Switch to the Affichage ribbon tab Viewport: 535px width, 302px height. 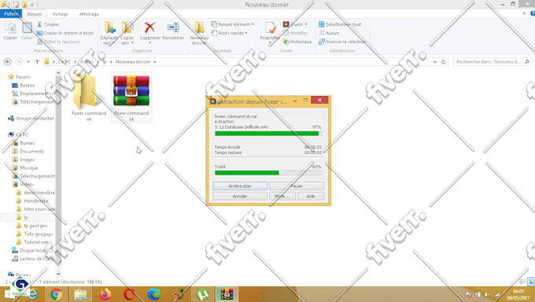click(x=89, y=14)
